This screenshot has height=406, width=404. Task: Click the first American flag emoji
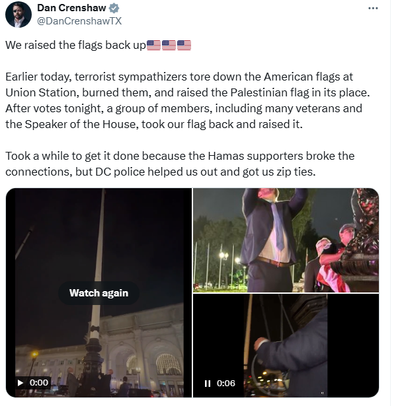[x=153, y=46]
